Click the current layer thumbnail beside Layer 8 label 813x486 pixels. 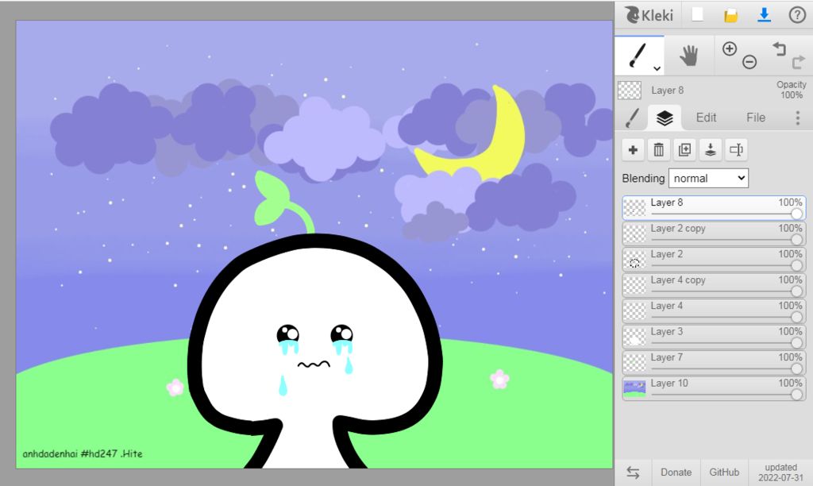coord(630,91)
